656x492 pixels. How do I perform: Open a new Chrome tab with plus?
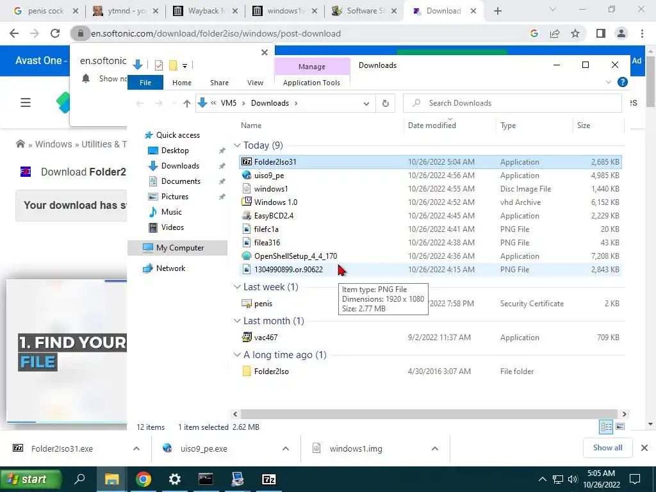(497, 11)
